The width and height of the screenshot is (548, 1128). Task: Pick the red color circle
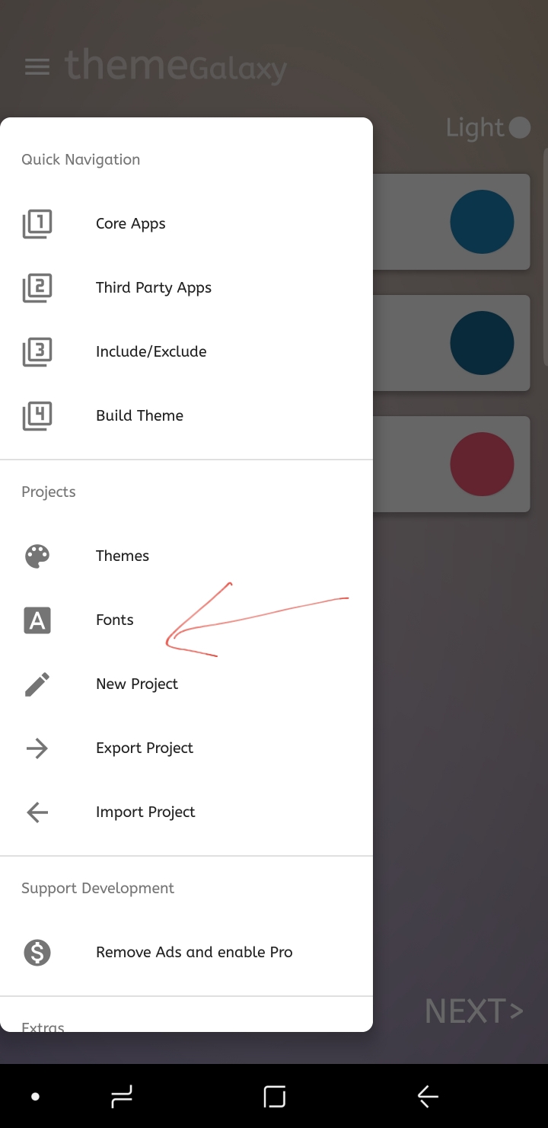[x=482, y=464]
